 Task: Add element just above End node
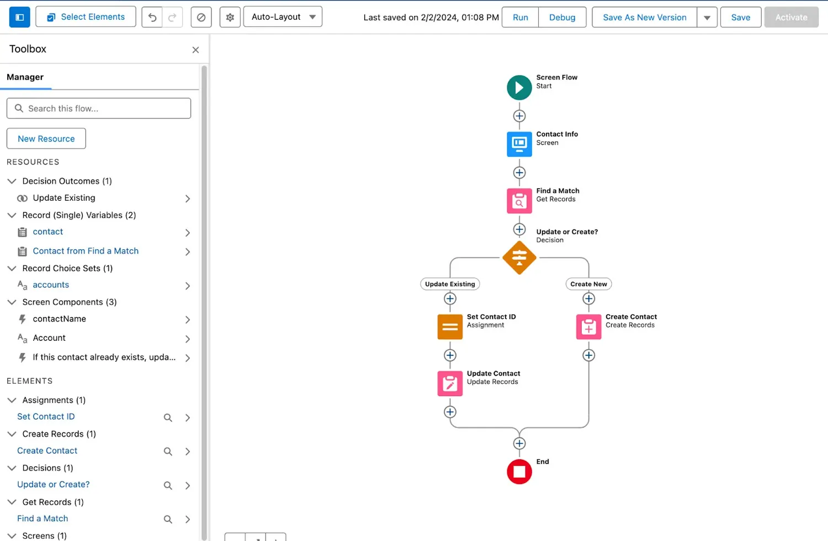tap(519, 443)
